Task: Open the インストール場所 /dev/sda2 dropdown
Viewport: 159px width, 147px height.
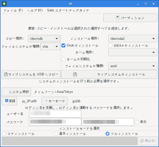Action: click(133, 39)
